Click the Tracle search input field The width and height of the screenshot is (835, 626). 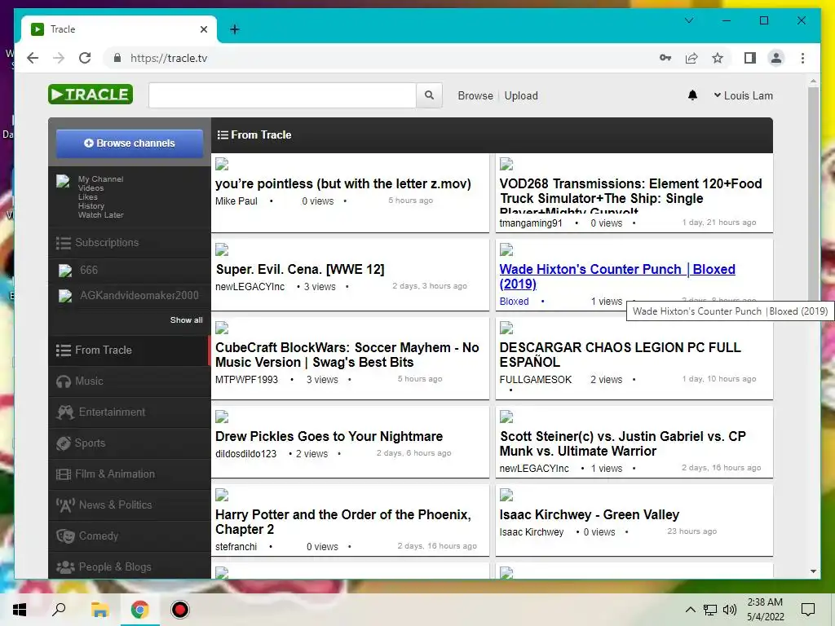coord(282,95)
